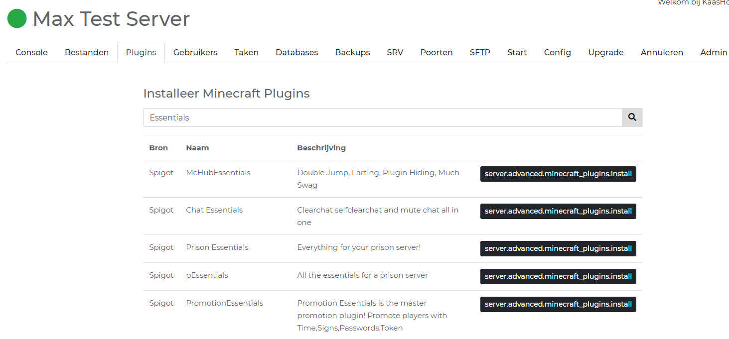Open the Annuleren tab

(x=662, y=52)
